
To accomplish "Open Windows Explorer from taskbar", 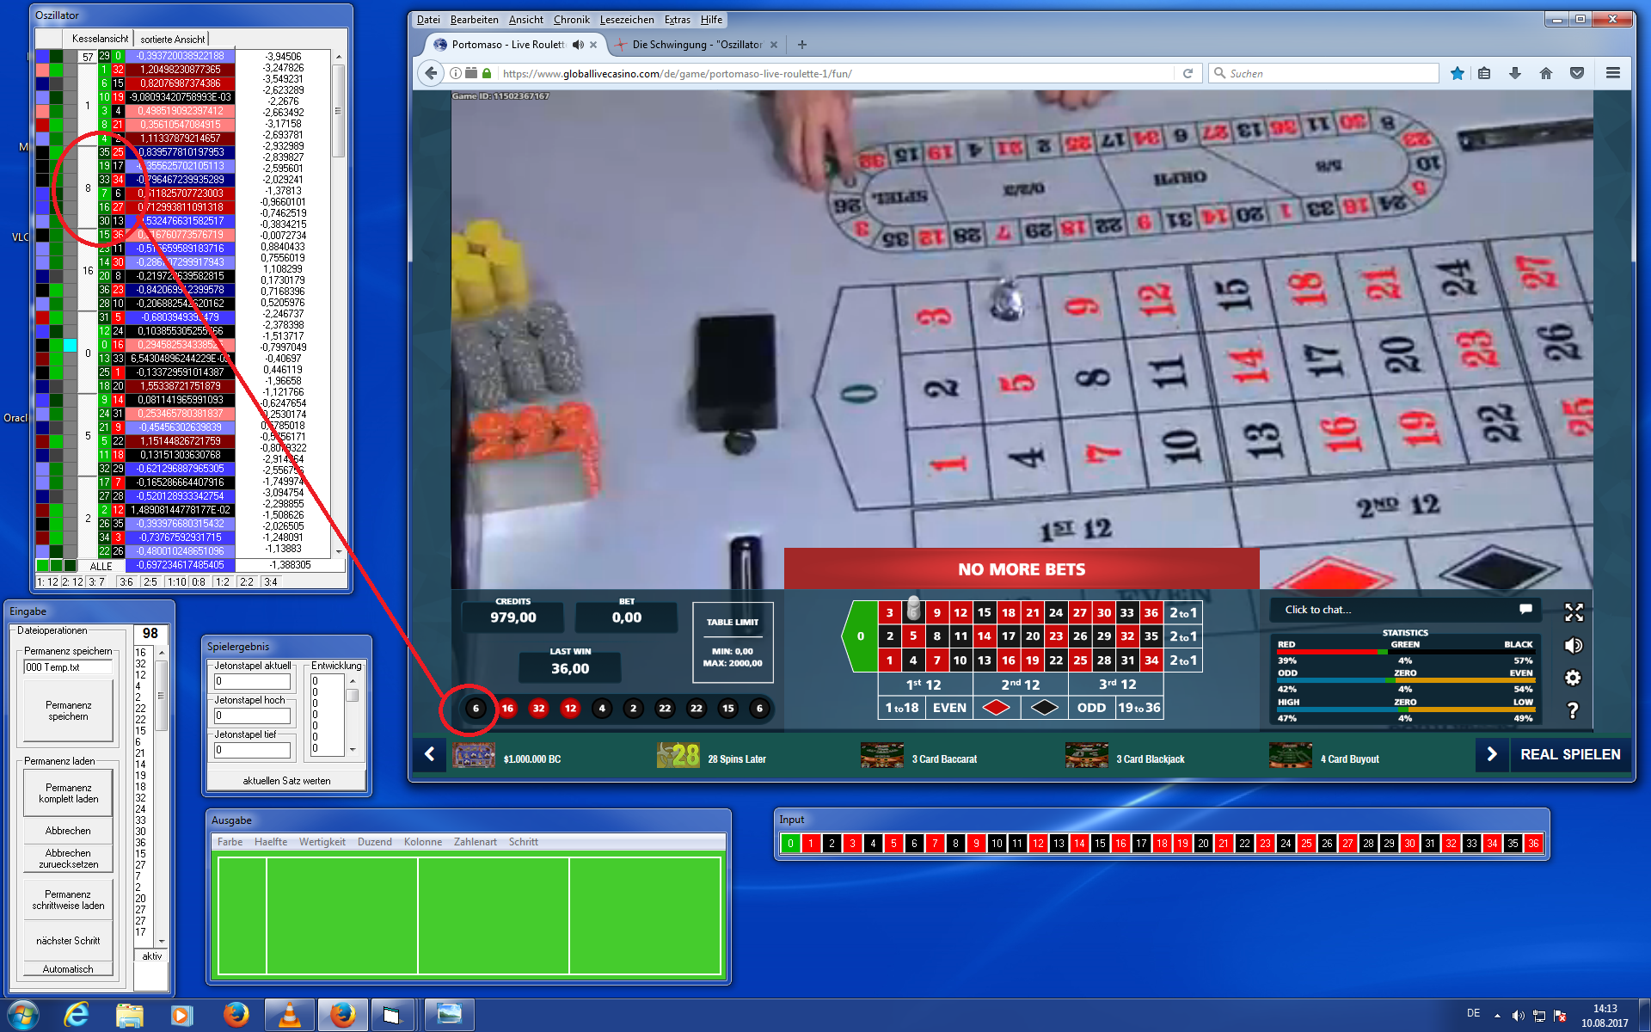I will [x=129, y=1016].
